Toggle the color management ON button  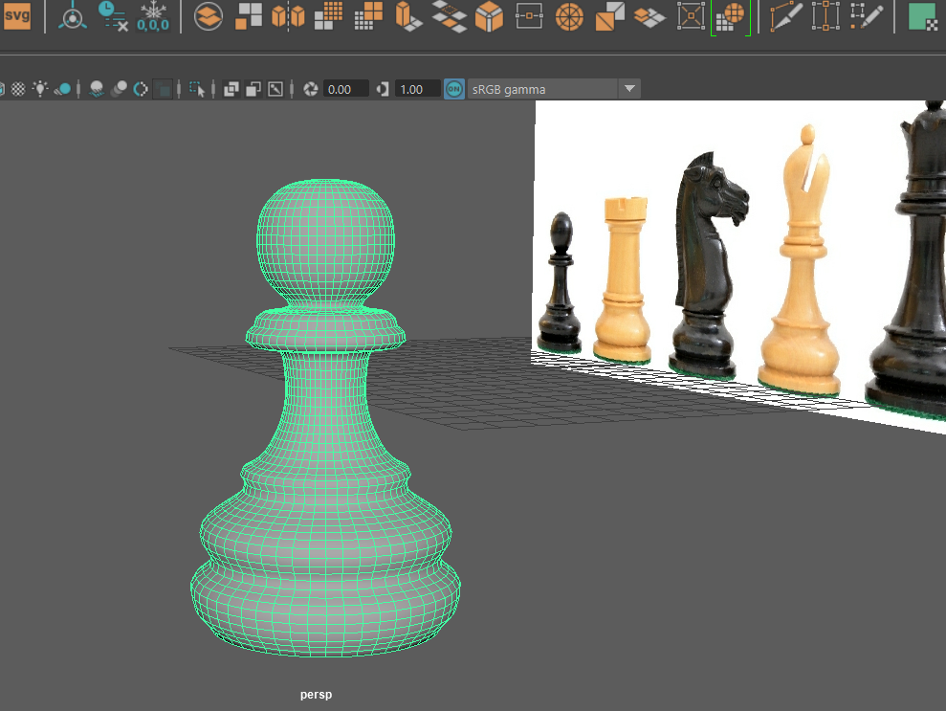pyautogui.click(x=453, y=88)
